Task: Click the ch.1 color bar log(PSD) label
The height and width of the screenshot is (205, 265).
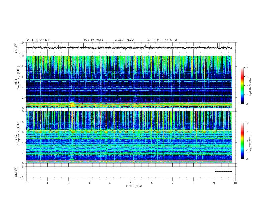Action: [251, 87]
